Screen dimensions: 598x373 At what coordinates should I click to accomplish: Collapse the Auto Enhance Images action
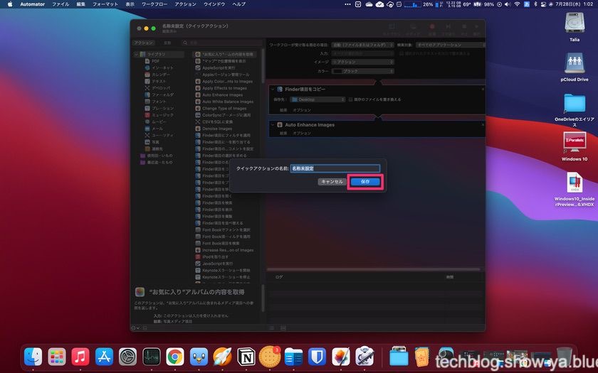273,124
